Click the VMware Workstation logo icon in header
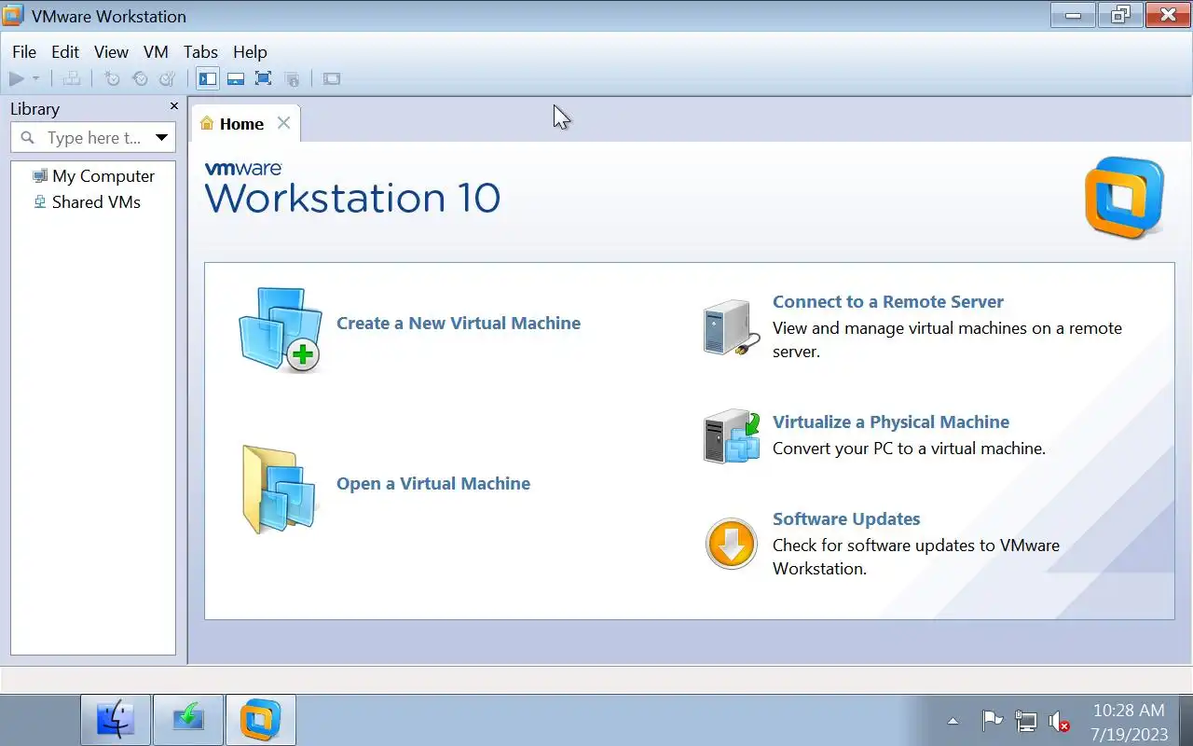 point(1125,198)
